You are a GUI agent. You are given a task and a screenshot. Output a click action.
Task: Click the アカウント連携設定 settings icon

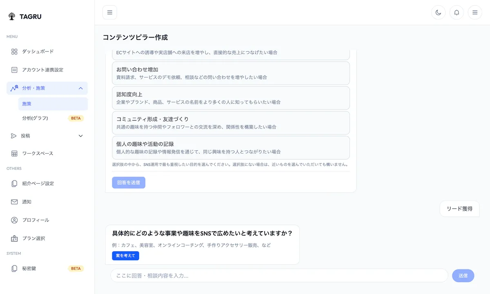(13, 70)
